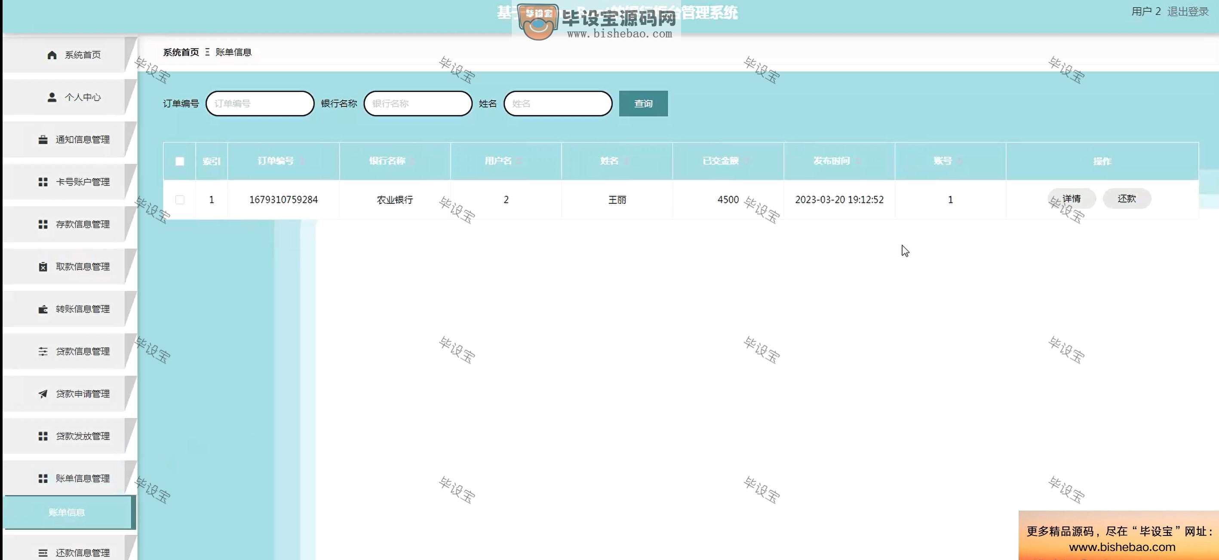The height and width of the screenshot is (560, 1219).
Task: Click the list icon for 还款信息管理
Action: [43, 552]
